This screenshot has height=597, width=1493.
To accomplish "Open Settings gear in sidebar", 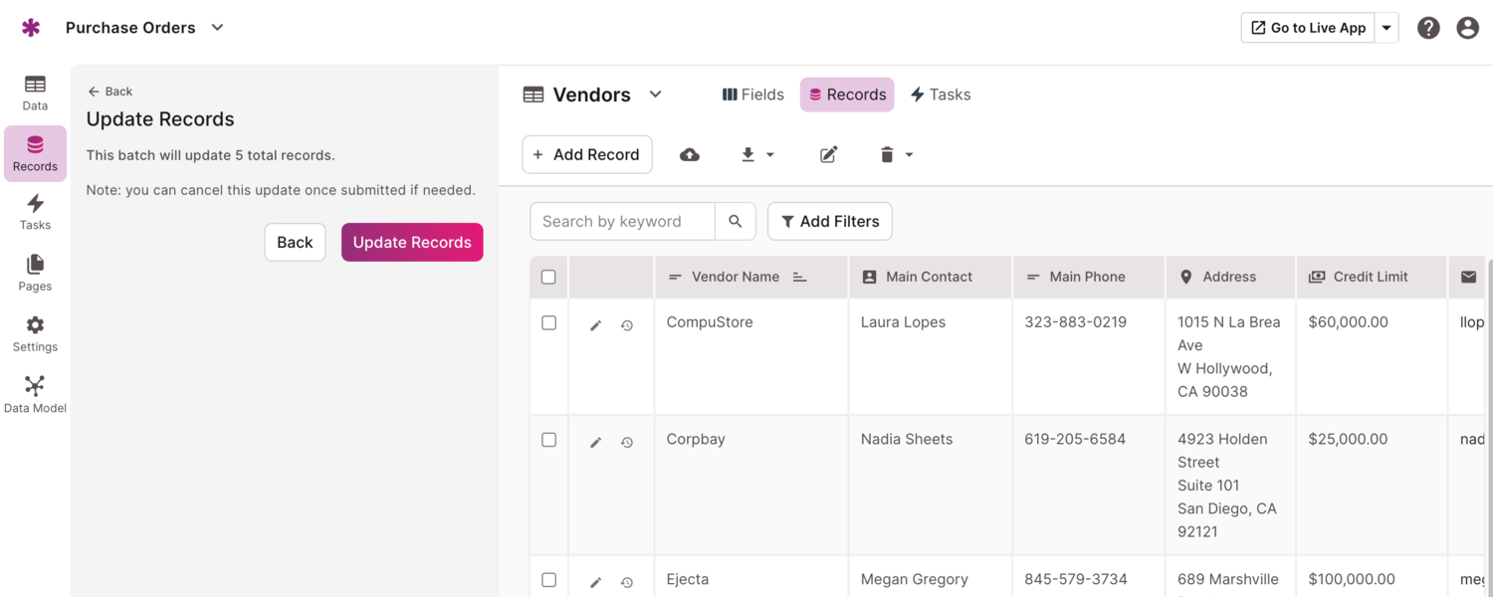I will 35,333.
